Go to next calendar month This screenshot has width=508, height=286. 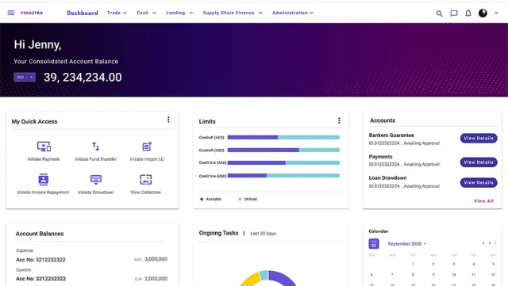[490, 243]
